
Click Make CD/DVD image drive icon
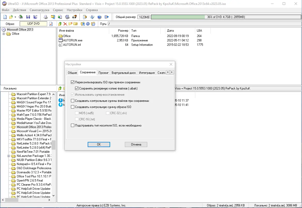coord(45,17)
